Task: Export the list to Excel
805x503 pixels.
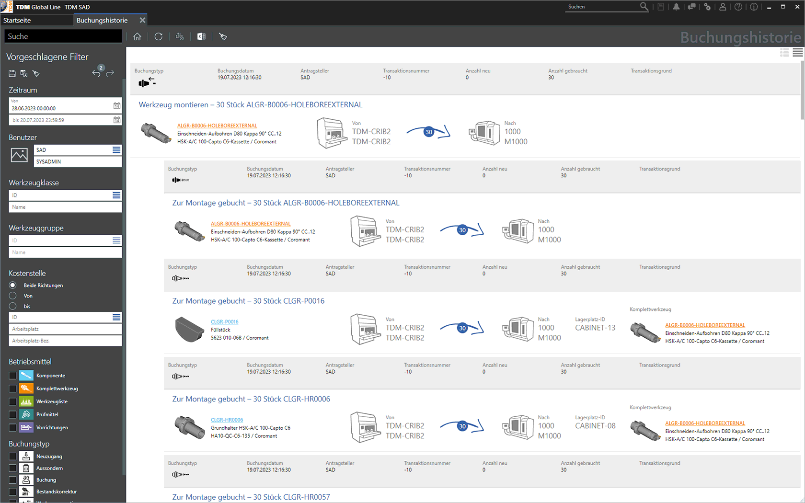Action: (x=201, y=36)
